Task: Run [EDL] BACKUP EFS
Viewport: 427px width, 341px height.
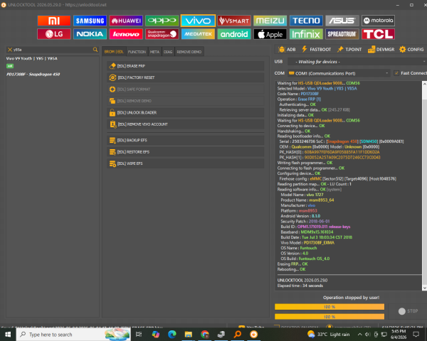Action: click(186, 140)
